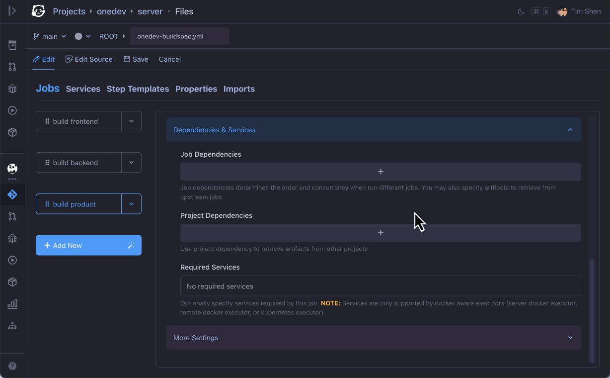Image resolution: width=610 pixels, height=378 pixels.
Task: Open the packages cube icon in the sidebar
Action: tap(12, 282)
